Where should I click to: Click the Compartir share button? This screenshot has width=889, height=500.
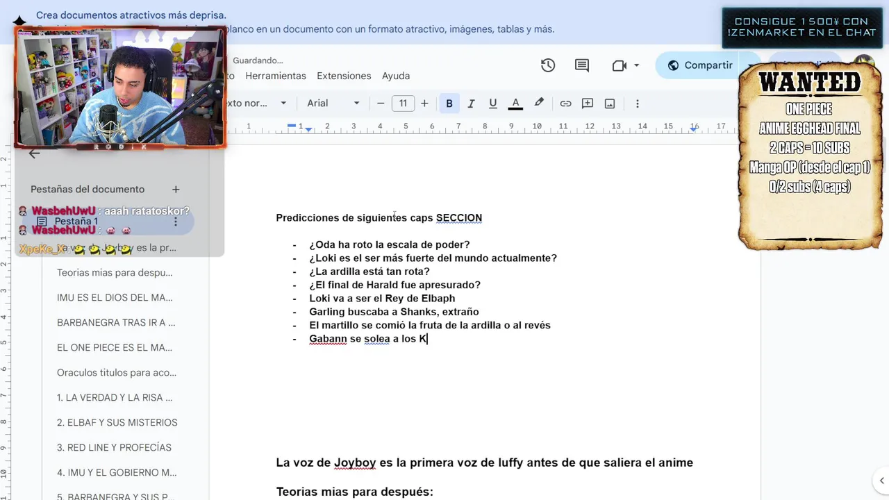click(700, 65)
